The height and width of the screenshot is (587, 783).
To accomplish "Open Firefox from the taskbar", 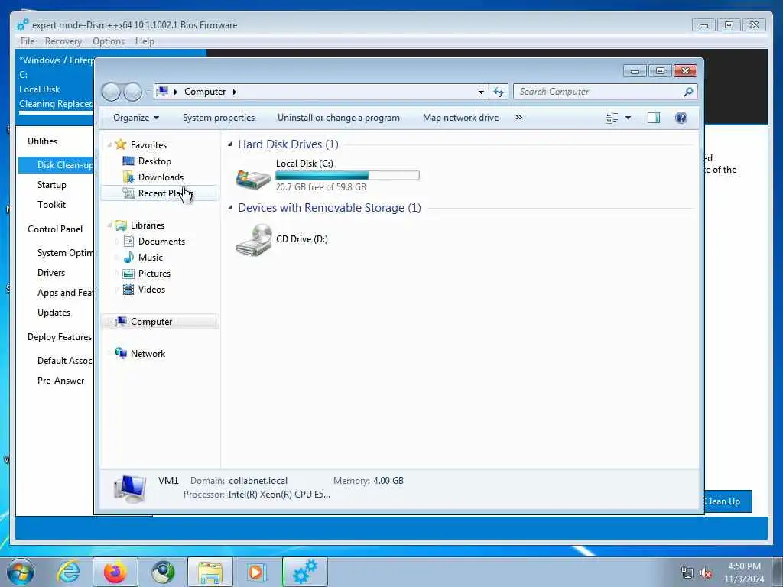I will pyautogui.click(x=115, y=572).
